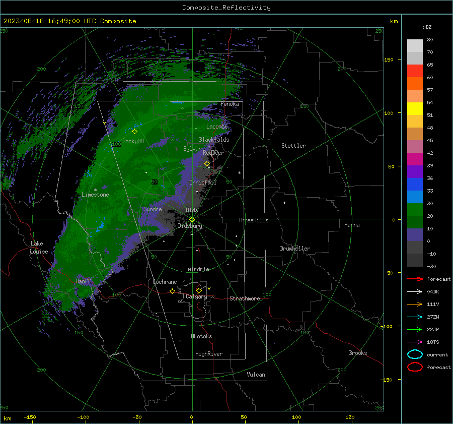Click the green 22JP arrow icon
The width and height of the screenshot is (453, 424).
click(415, 329)
